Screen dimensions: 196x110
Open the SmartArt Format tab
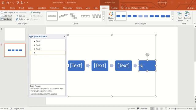[114, 8]
